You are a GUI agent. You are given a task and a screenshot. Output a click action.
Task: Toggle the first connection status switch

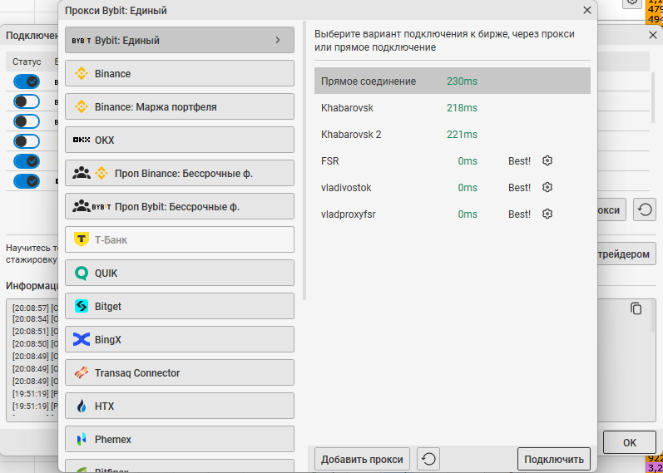[27, 81]
